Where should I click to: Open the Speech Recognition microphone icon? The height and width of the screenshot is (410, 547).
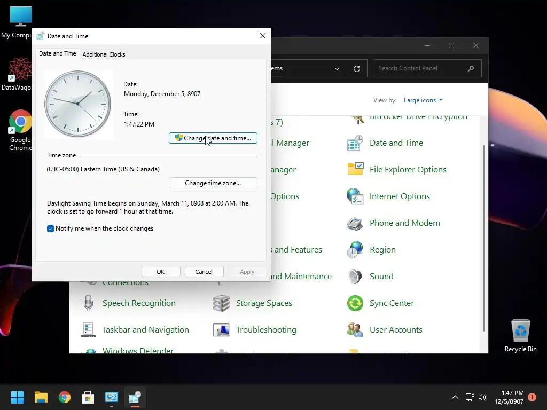point(88,303)
